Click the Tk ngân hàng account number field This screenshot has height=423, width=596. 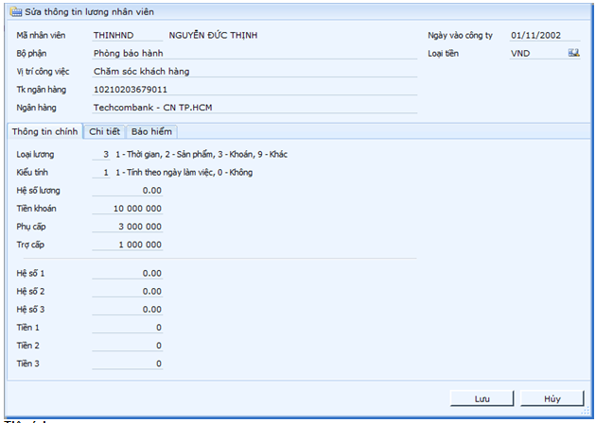click(254, 89)
